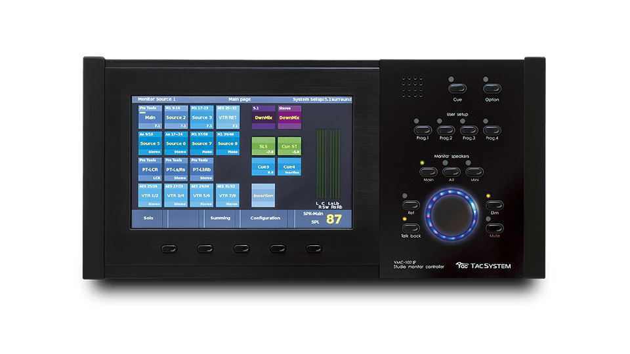Tap the SPK-Main SPL 87 readout

point(323,218)
